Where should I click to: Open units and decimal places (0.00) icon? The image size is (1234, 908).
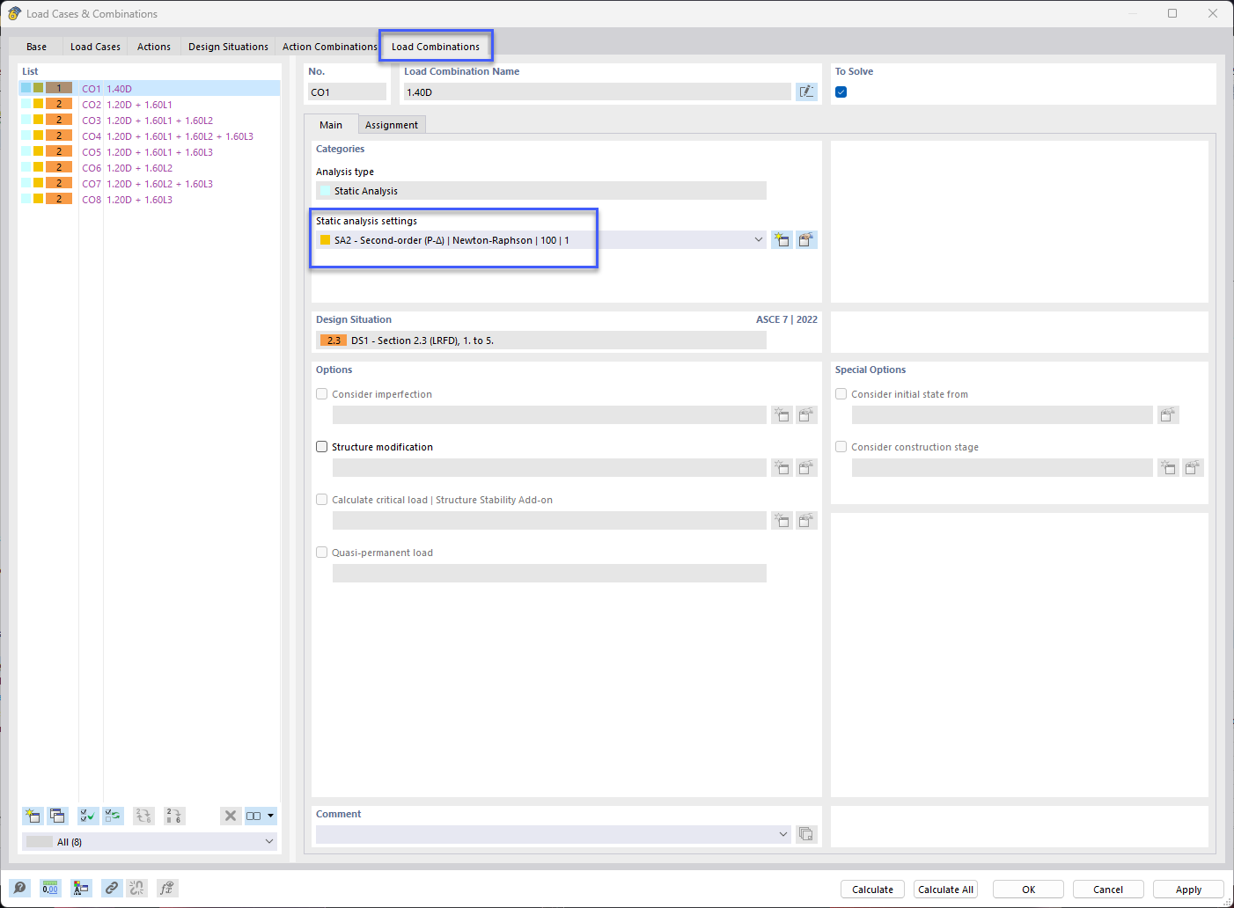(50, 888)
